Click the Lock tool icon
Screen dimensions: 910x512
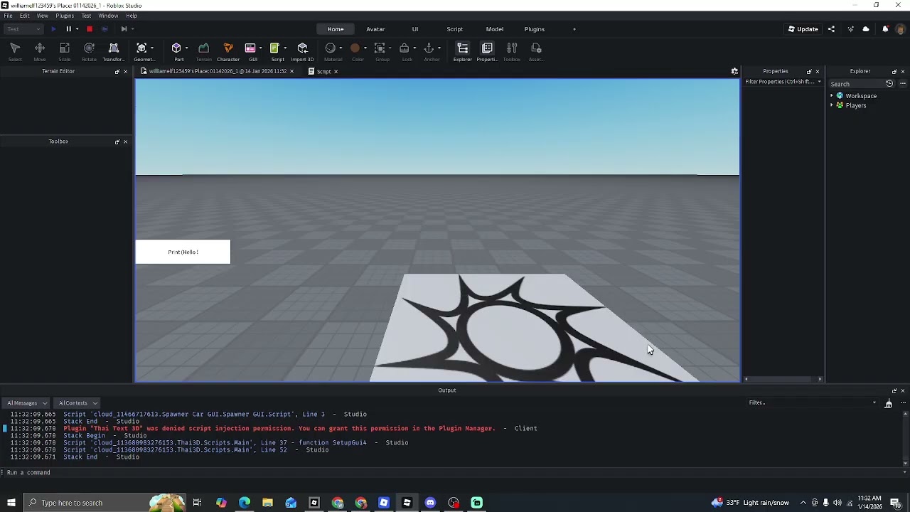point(404,48)
